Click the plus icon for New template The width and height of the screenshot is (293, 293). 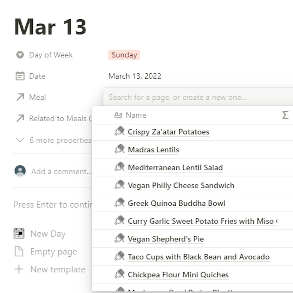(19, 269)
